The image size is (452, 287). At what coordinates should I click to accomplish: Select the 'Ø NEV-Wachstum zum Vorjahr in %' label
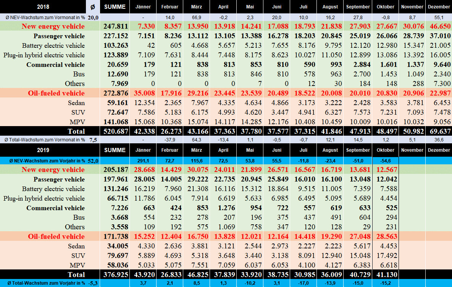pyautogui.click(x=47, y=161)
